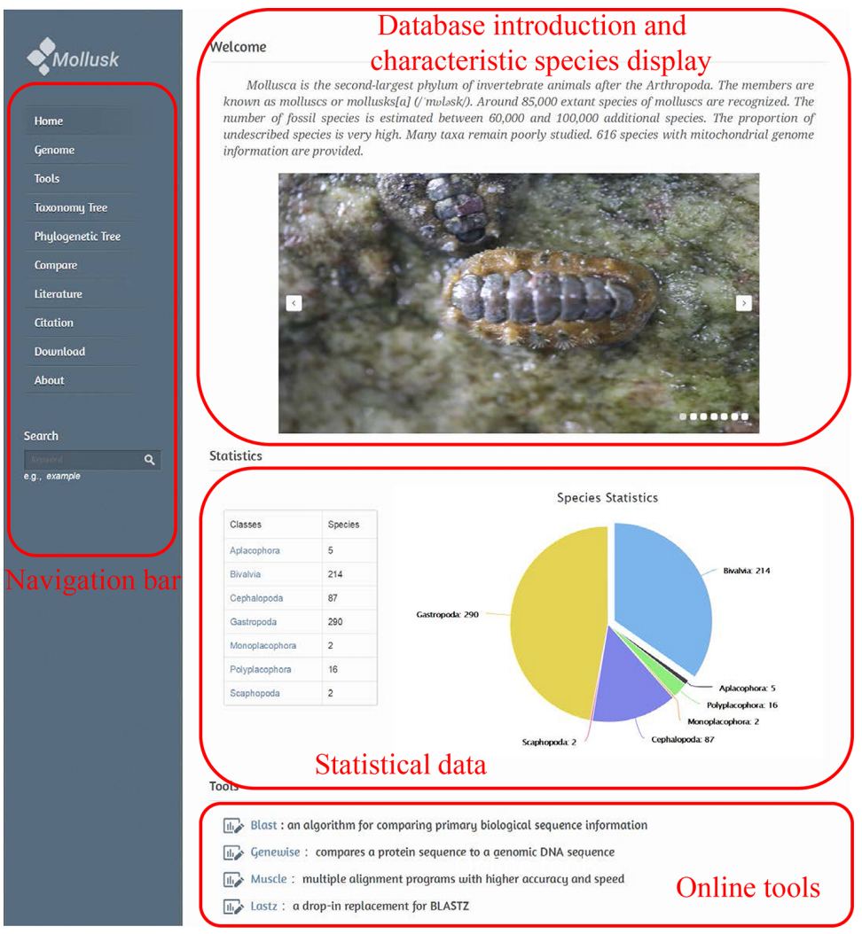Open the Phylogenetic Tree page

click(77, 237)
